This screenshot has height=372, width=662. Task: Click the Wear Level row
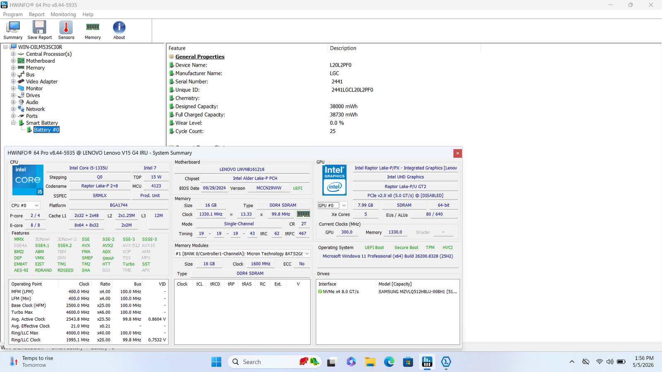(x=257, y=123)
